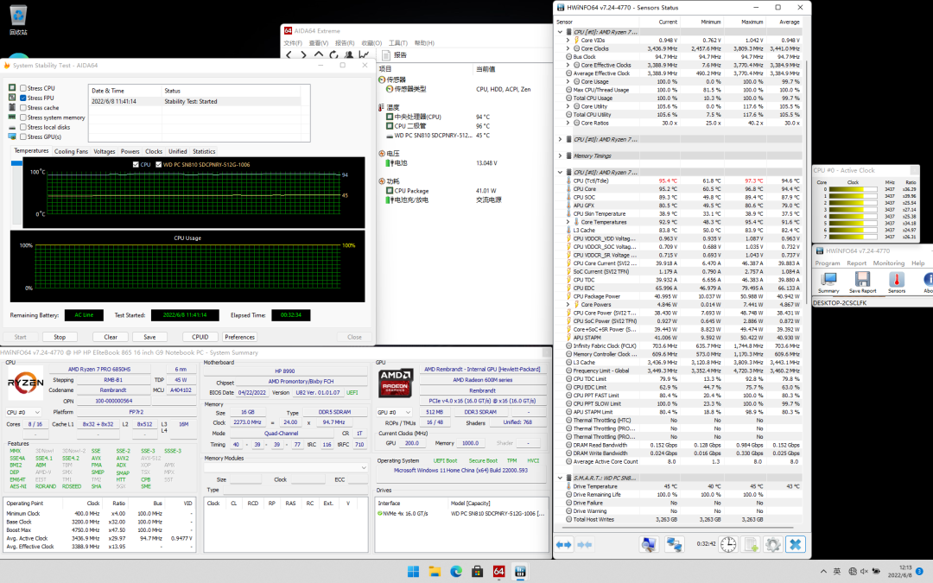The height and width of the screenshot is (583, 933).
Task: Expand the Core Clocks sensor row
Action: [x=568, y=49]
